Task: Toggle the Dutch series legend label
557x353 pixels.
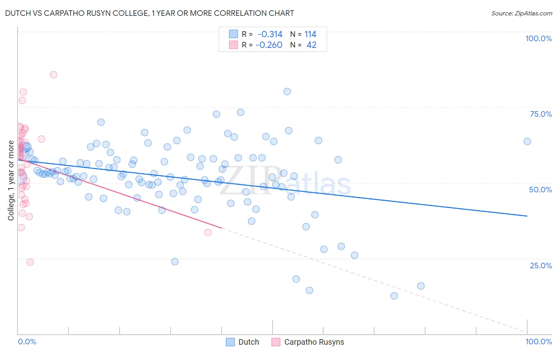Action: [249, 342]
